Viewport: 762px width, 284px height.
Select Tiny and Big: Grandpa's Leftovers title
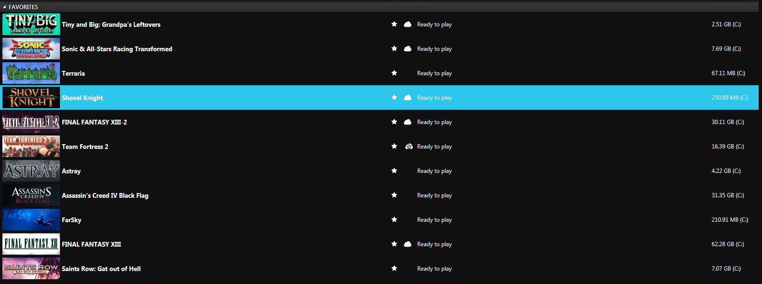(111, 24)
